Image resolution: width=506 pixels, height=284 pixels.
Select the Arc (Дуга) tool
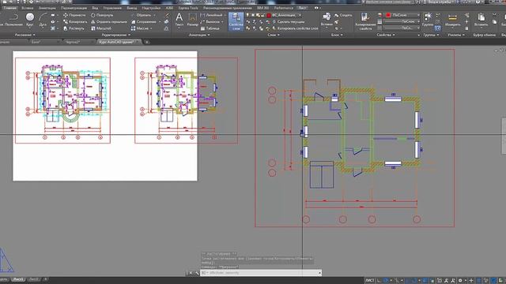click(43, 19)
